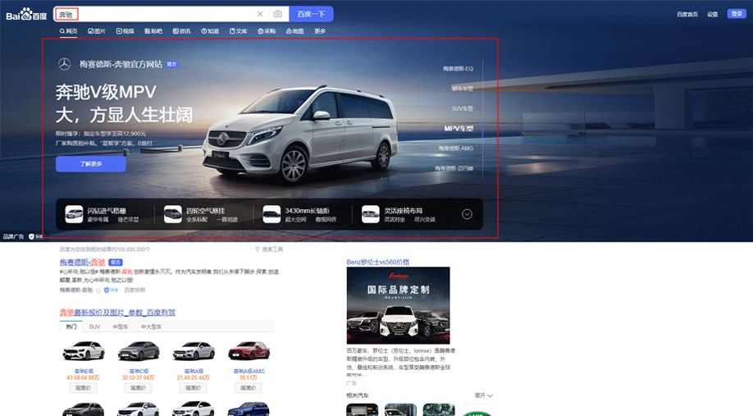Open the 贴吧 tab
This screenshot has height=416, width=753.
153,30
